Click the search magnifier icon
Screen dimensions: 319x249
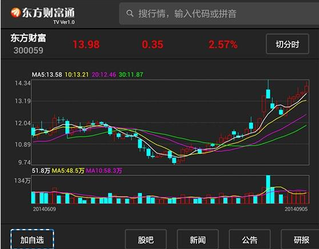(x=130, y=14)
